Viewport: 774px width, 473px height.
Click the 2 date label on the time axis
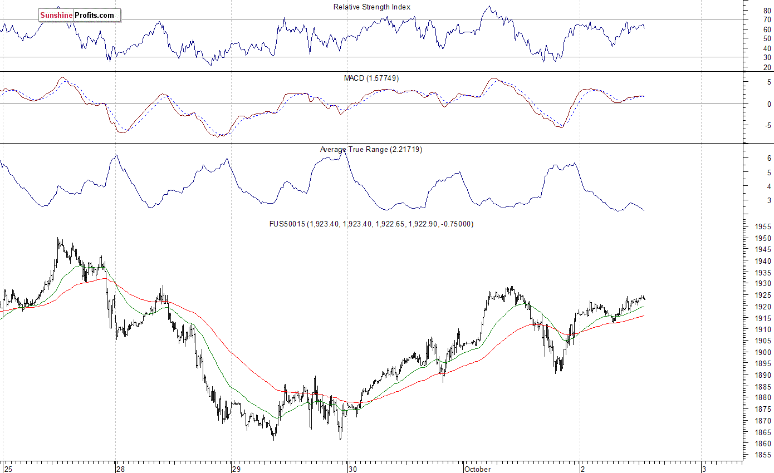coord(584,469)
